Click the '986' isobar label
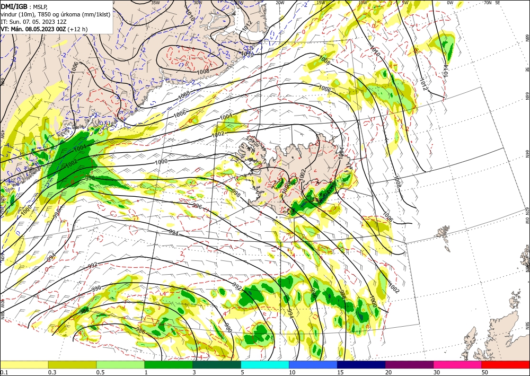Viewport: 530px width, 376px height. (x=140, y=330)
